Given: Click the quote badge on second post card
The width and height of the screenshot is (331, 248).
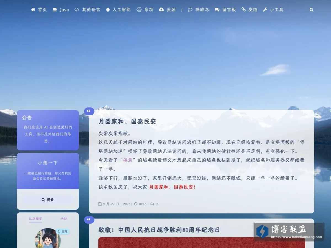Looking at the screenshot, I should (x=89, y=220).
